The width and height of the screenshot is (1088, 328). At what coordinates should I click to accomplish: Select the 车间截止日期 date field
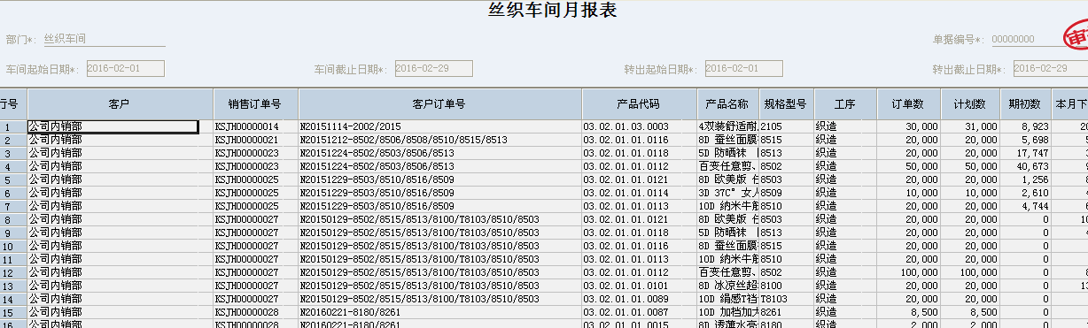coord(433,68)
